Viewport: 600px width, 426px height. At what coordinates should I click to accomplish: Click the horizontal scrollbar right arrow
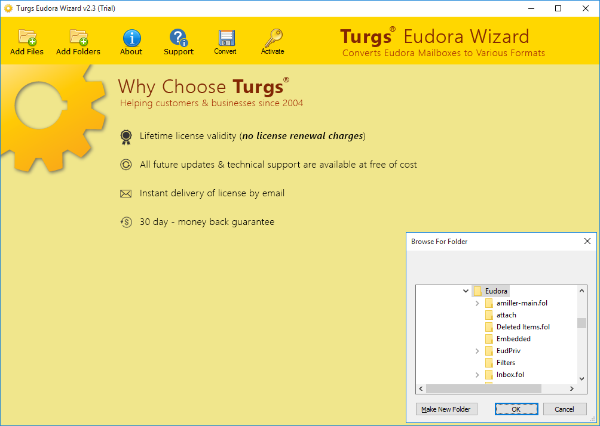click(x=572, y=389)
